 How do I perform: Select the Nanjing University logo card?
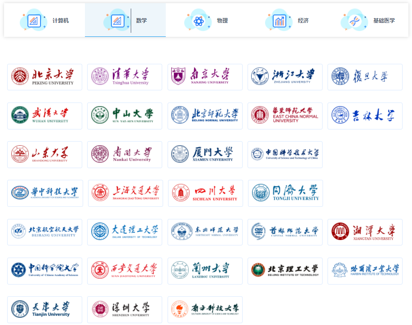(x=205, y=77)
